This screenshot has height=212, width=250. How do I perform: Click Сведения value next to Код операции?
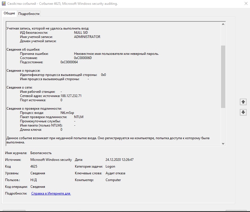point(38,187)
